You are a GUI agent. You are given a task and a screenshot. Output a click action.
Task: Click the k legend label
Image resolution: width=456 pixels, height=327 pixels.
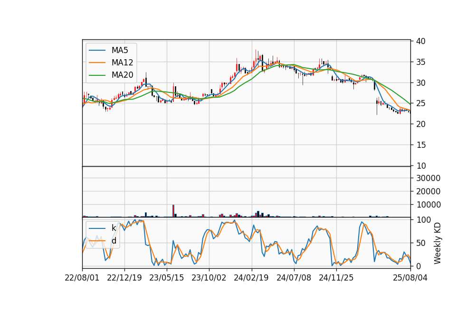(x=114, y=228)
